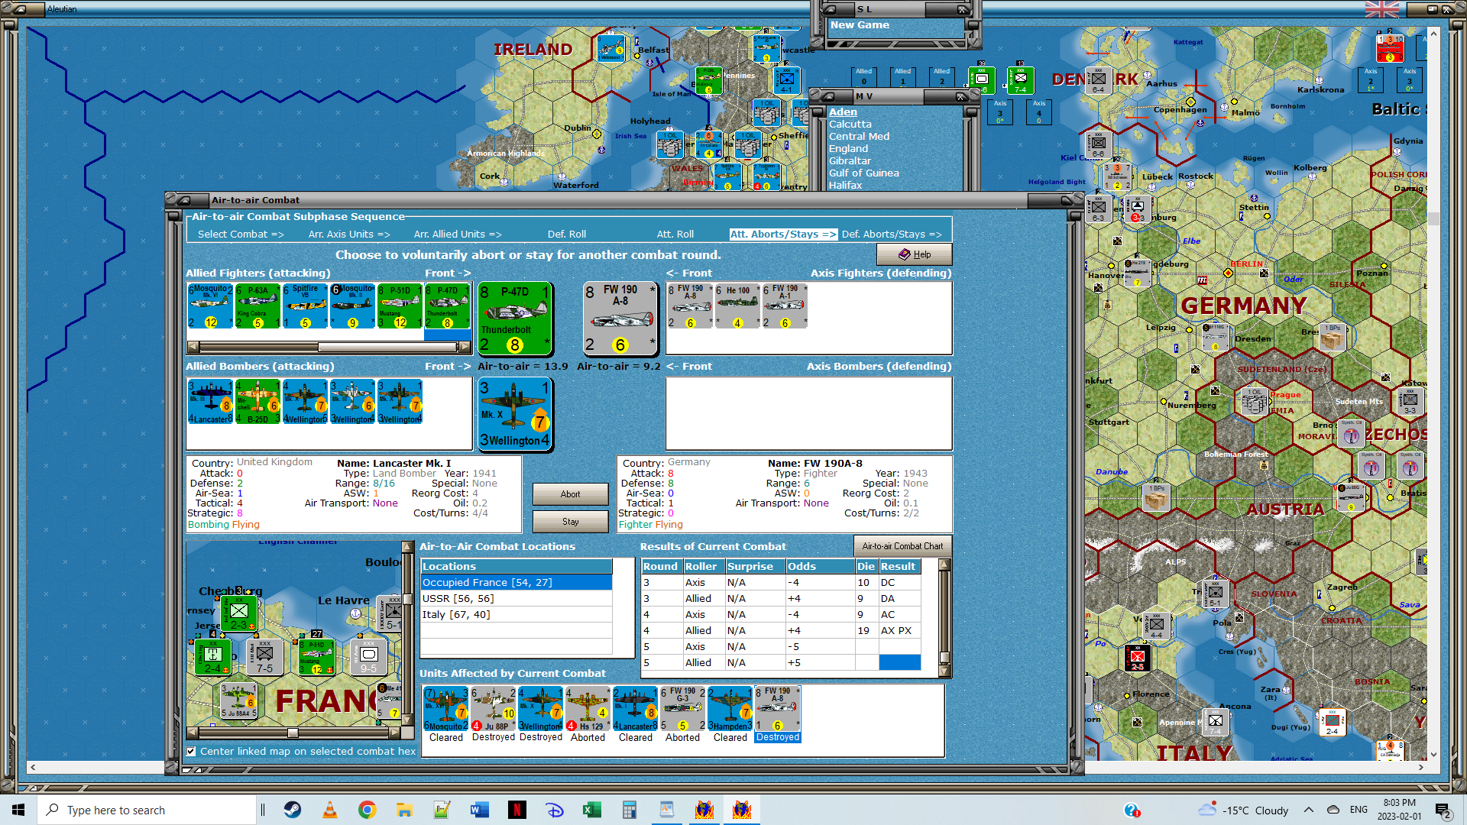Screen dimensions: 1467x825
Task: Click the large front P-47D Thunderbolt counter
Action: (515, 319)
